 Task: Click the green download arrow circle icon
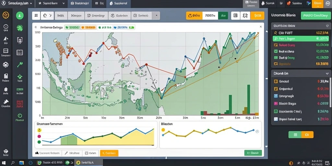20,16
